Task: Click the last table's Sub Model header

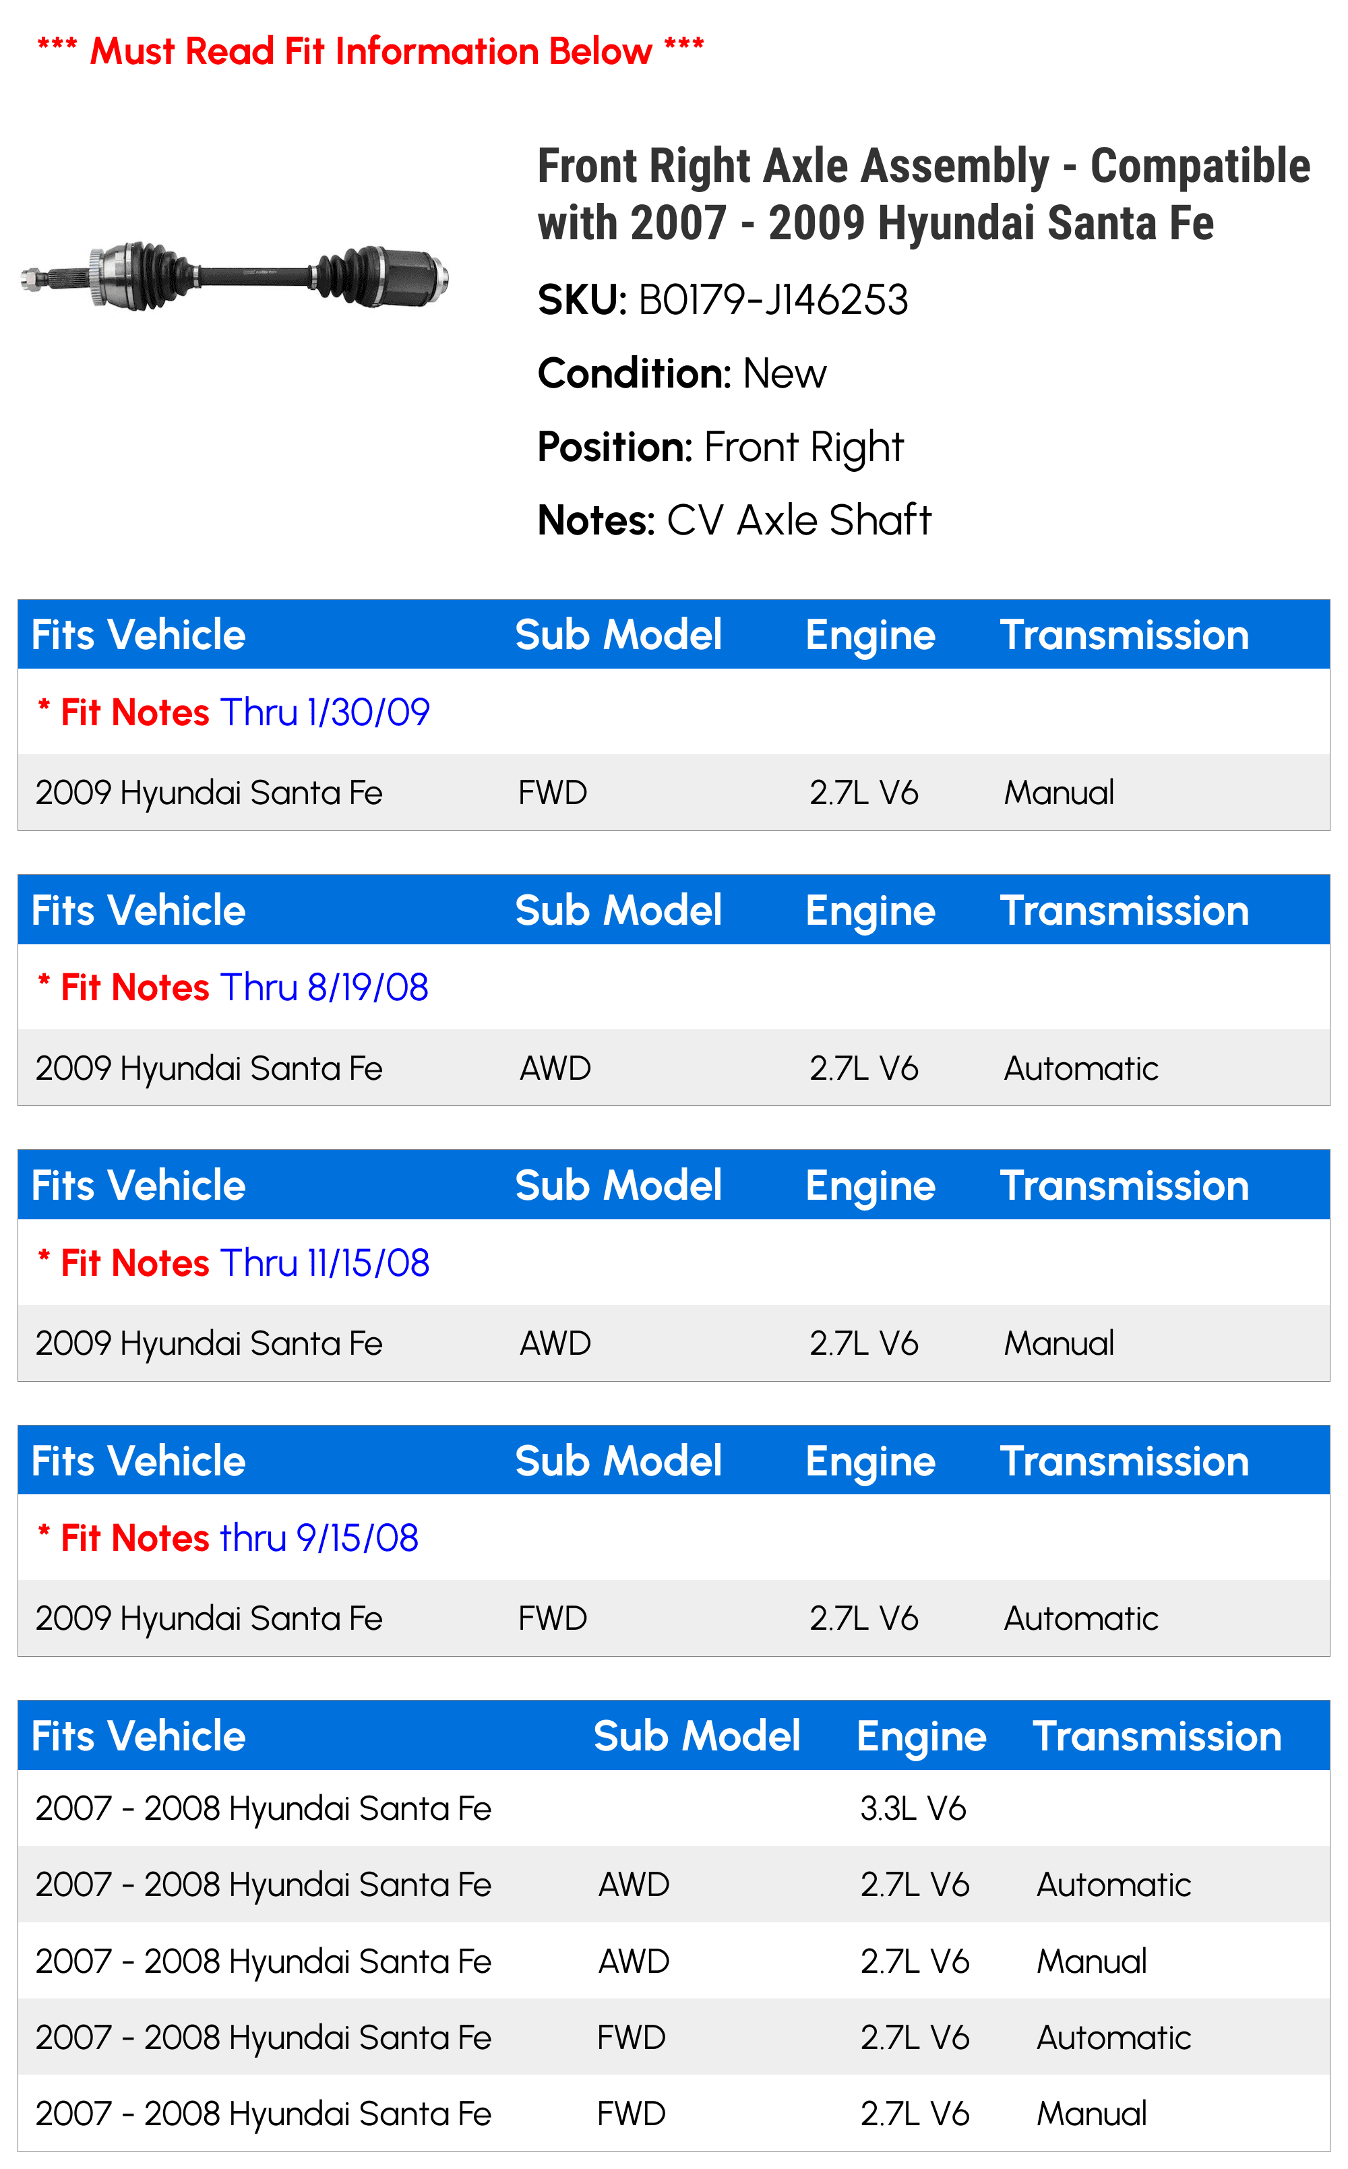Action: pos(696,1736)
